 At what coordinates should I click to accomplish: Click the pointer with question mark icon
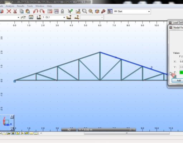click(x=23, y=18)
